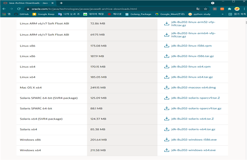247x162 pixels.
Task: Click the download icon for solaris-x64.tar.Z
Action: (166, 119)
